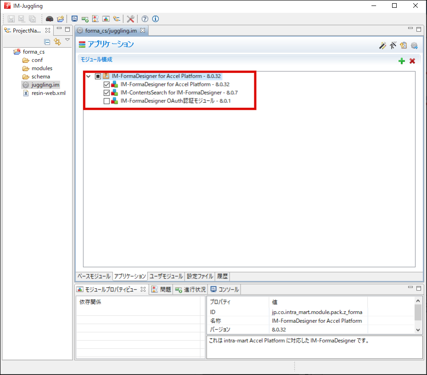This screenshot has height=375, width=427.
Task: Click the blue information icon in toolbar
Action: click(x=155, y=19)
